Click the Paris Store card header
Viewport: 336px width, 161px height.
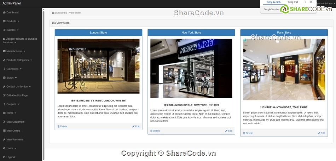[284, 33]
